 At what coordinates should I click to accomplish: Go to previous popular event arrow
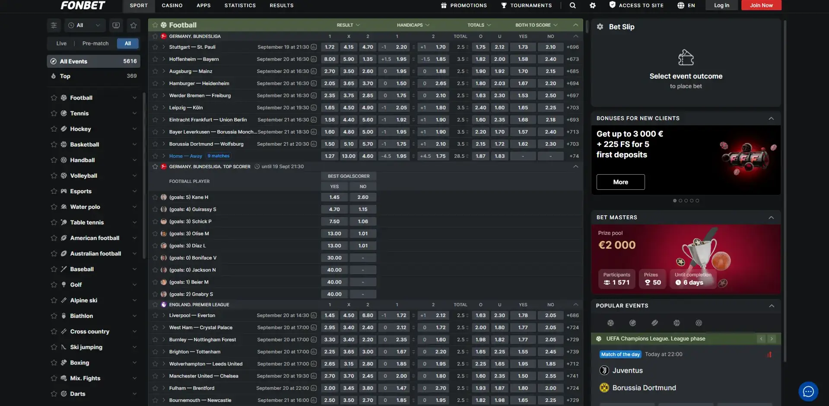pos(761,339)
